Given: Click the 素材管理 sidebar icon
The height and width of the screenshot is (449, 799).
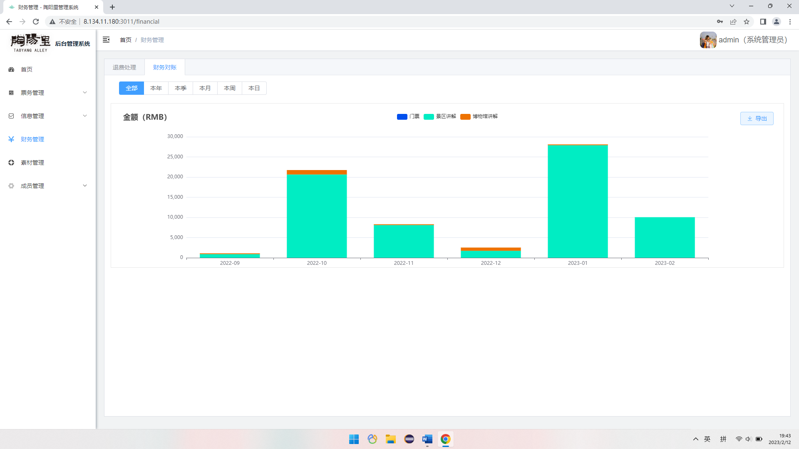Looking at the screenshot, I should [x=11, y=163].
